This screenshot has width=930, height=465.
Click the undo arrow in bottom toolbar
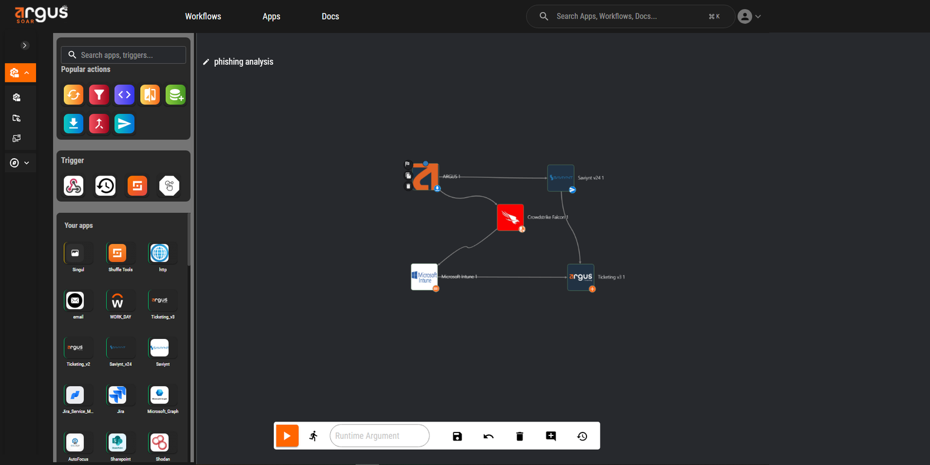tap(488, 436)
